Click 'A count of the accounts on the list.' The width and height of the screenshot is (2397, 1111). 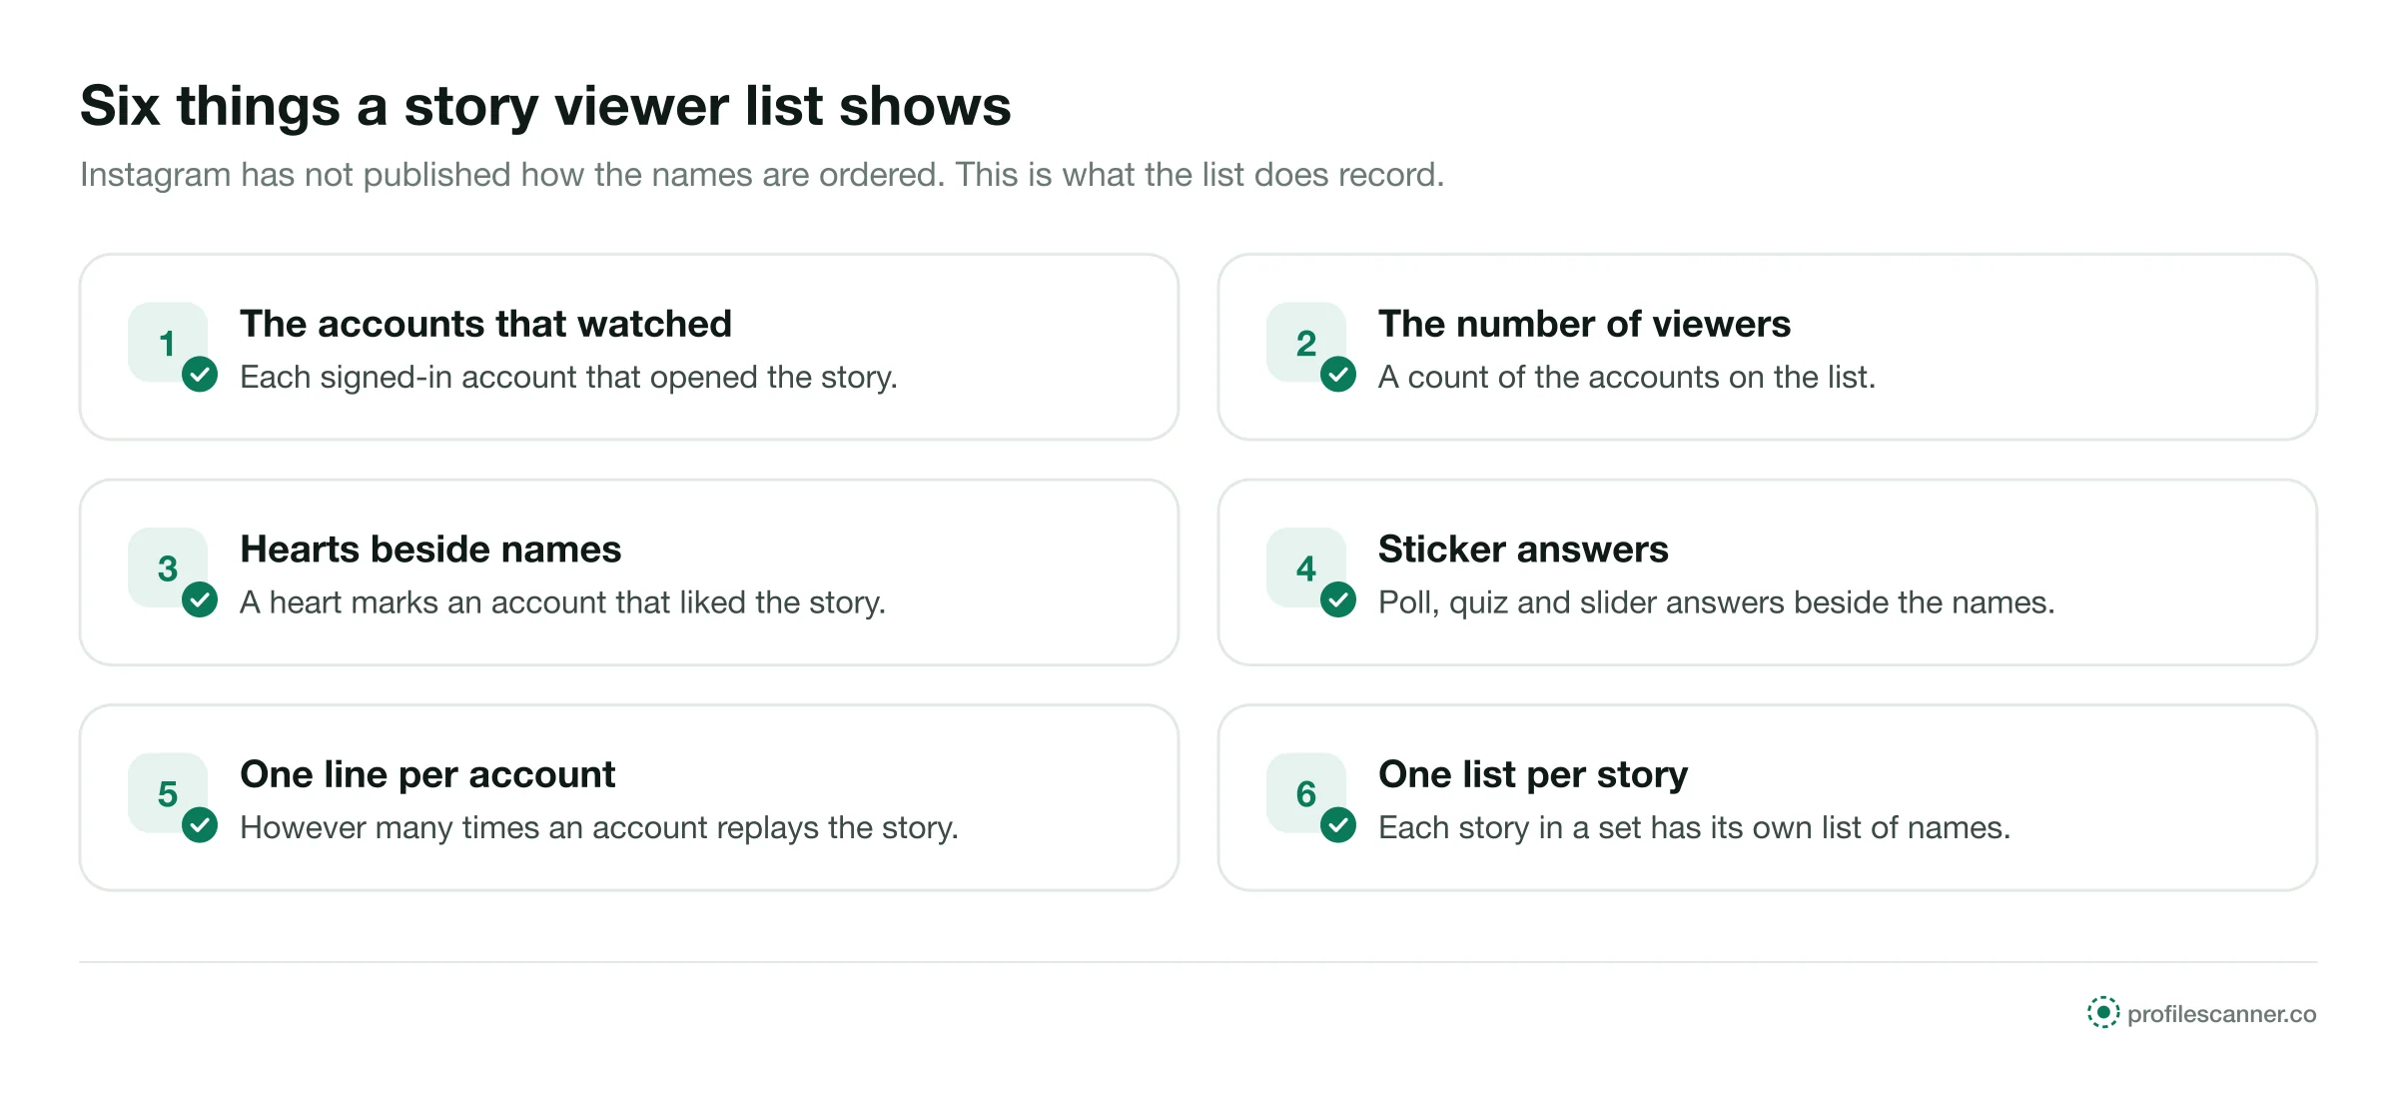pos(1627,378)
